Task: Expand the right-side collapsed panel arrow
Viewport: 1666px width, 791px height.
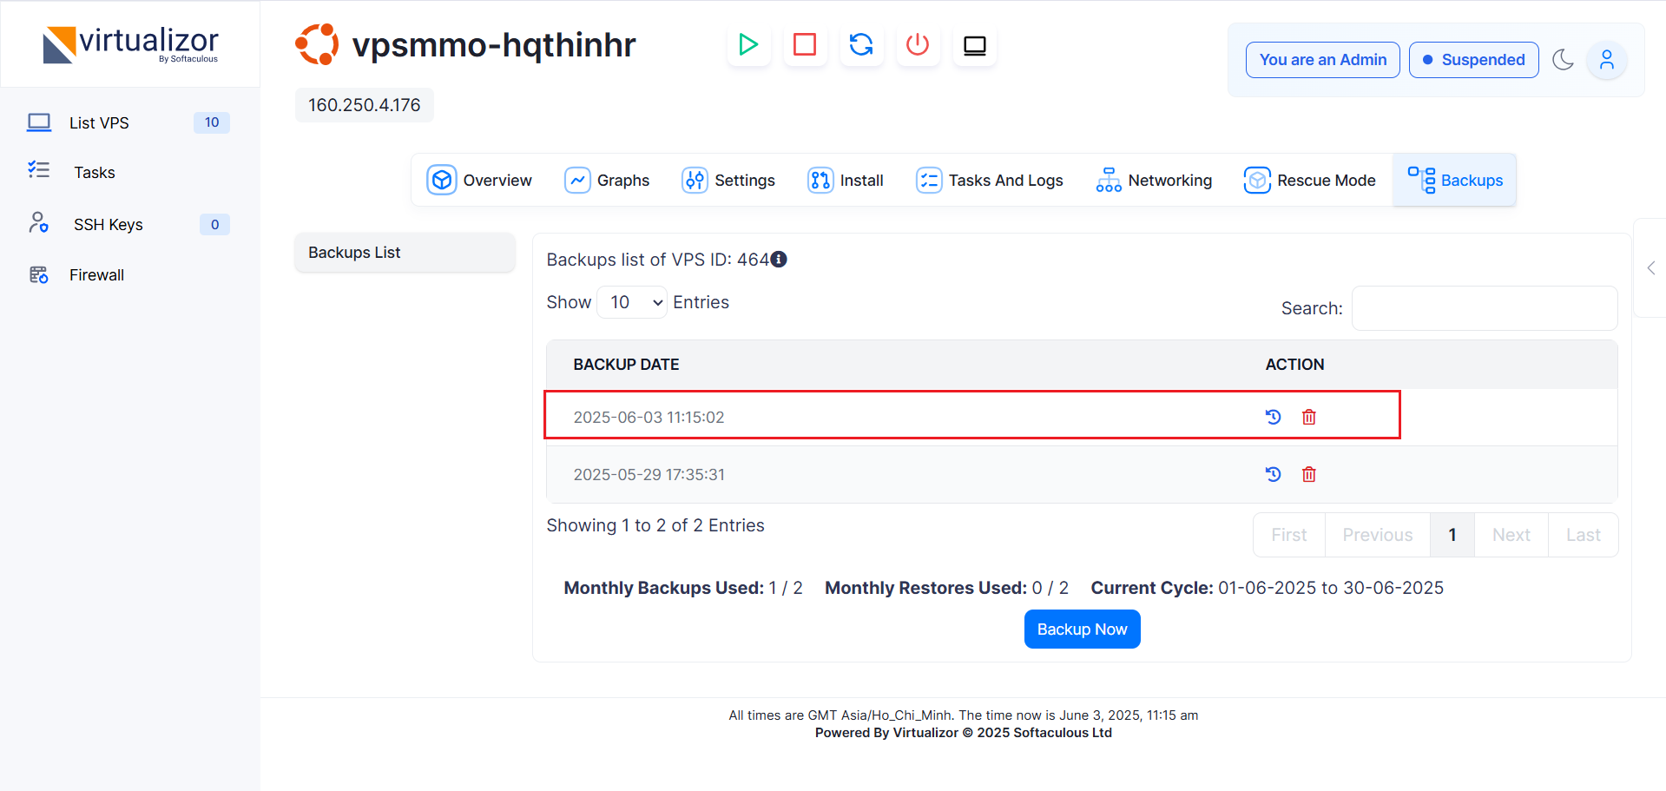Action: [1651, 268]
